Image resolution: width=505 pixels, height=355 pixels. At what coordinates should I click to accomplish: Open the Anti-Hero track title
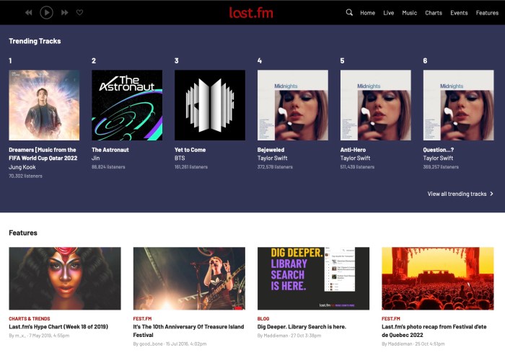coord(353,150)
